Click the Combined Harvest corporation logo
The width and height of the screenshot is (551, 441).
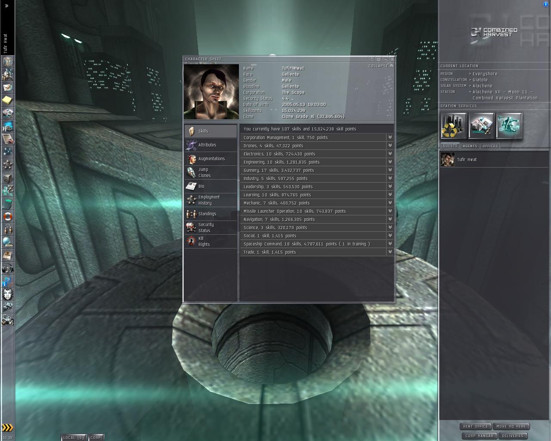[x=494, y=32]
